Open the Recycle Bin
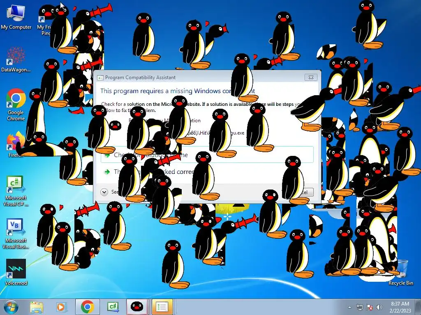421x315 pixels. [400, 273]
